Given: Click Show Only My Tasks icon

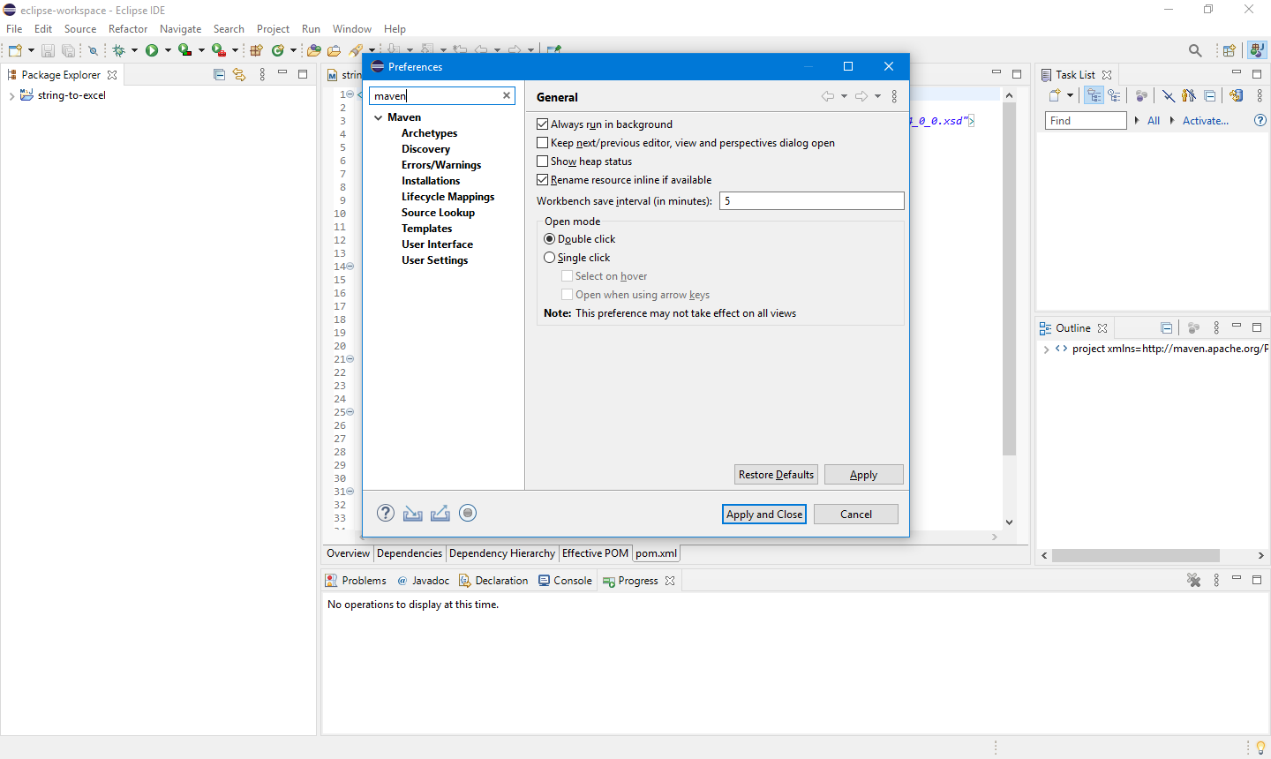Looking at the screenshot, I should pyautogui.click(x=1189, y=95).
